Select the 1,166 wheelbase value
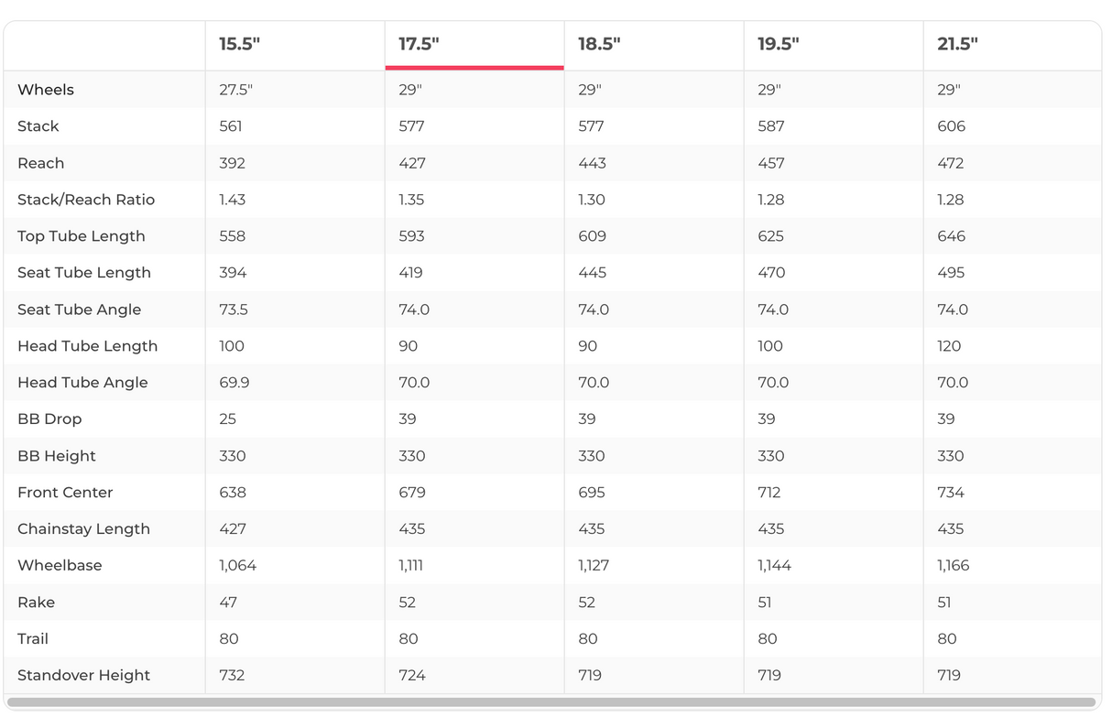This screenshot has height=728, width=1112. [953, 566]
